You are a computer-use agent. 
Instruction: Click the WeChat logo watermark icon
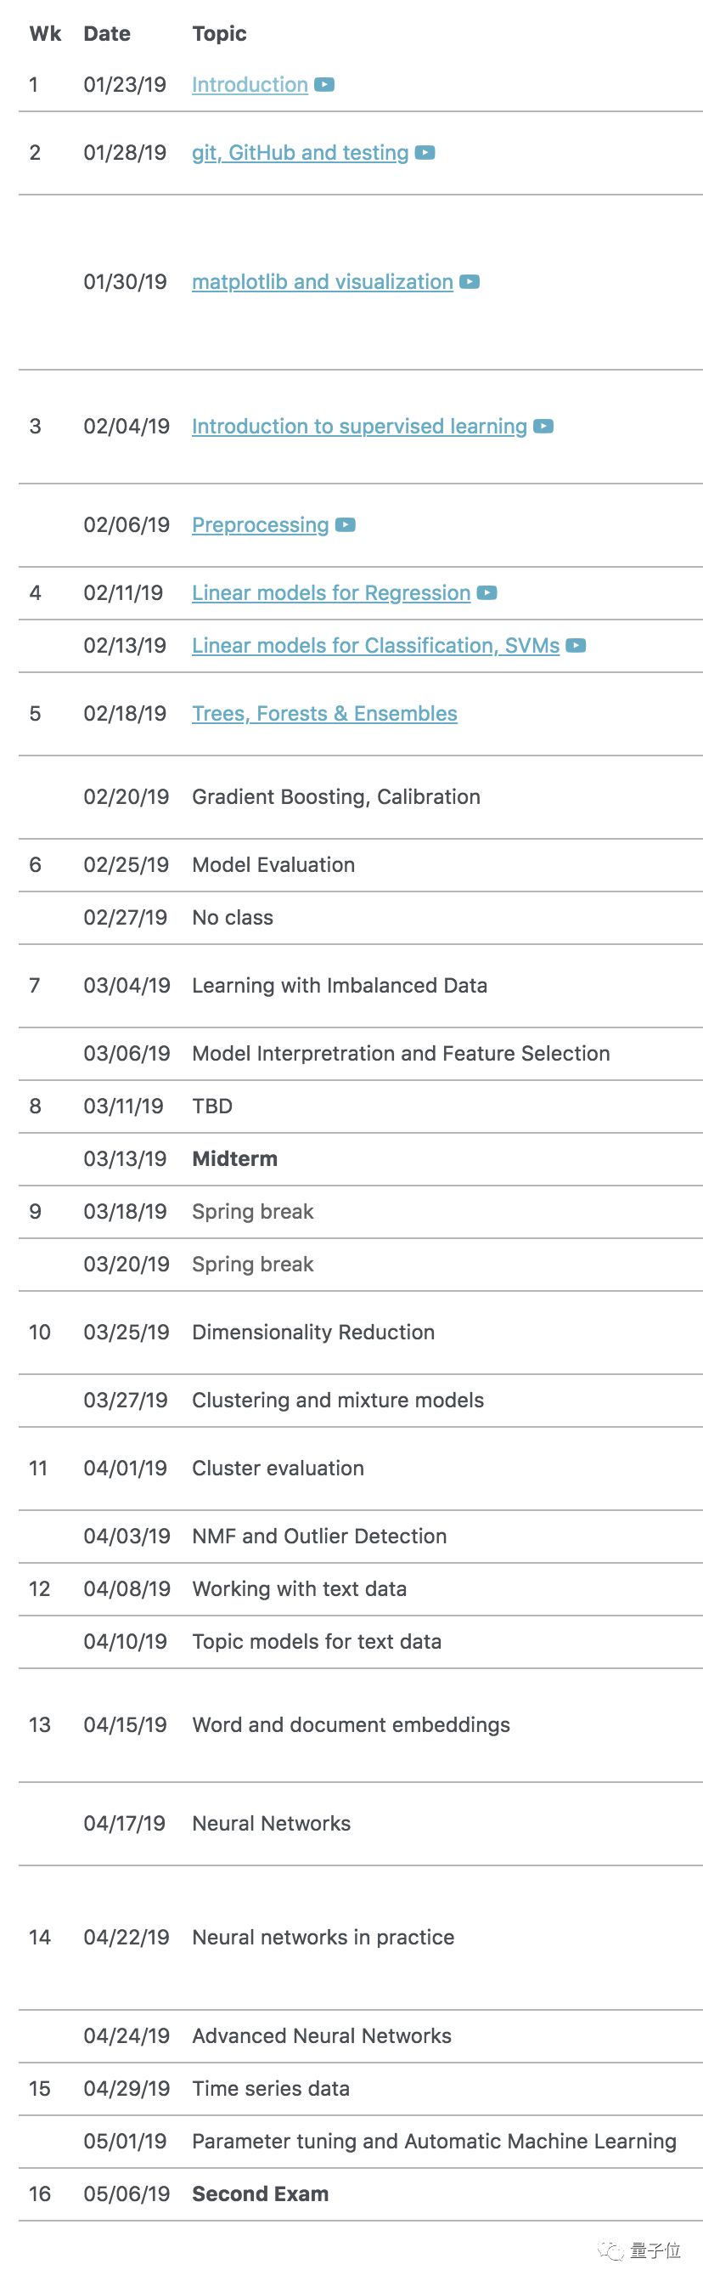[611, 2250]
